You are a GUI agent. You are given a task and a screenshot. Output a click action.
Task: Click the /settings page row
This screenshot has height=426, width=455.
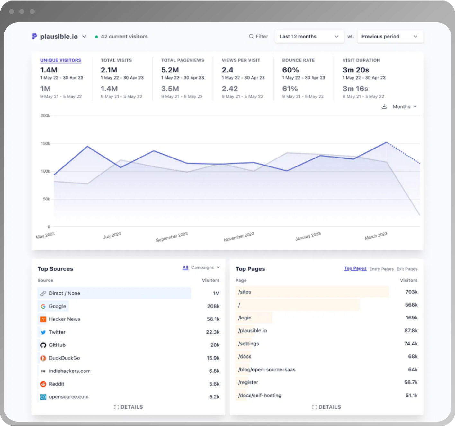326,344
